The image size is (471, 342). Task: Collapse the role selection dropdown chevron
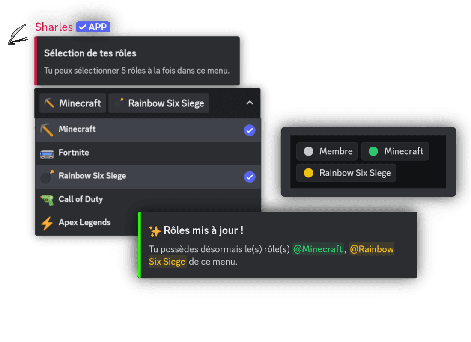250,103
